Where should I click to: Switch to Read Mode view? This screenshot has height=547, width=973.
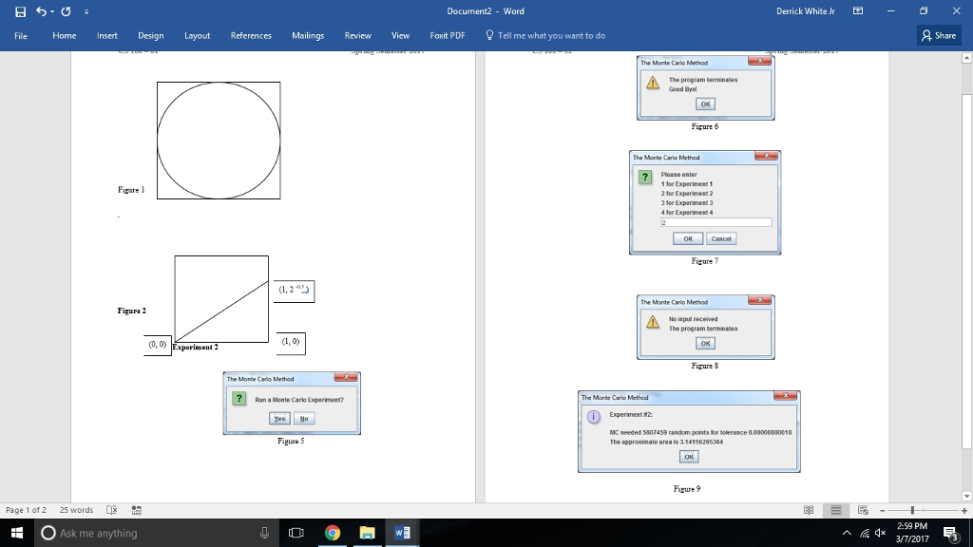click(x=811, y=510)
